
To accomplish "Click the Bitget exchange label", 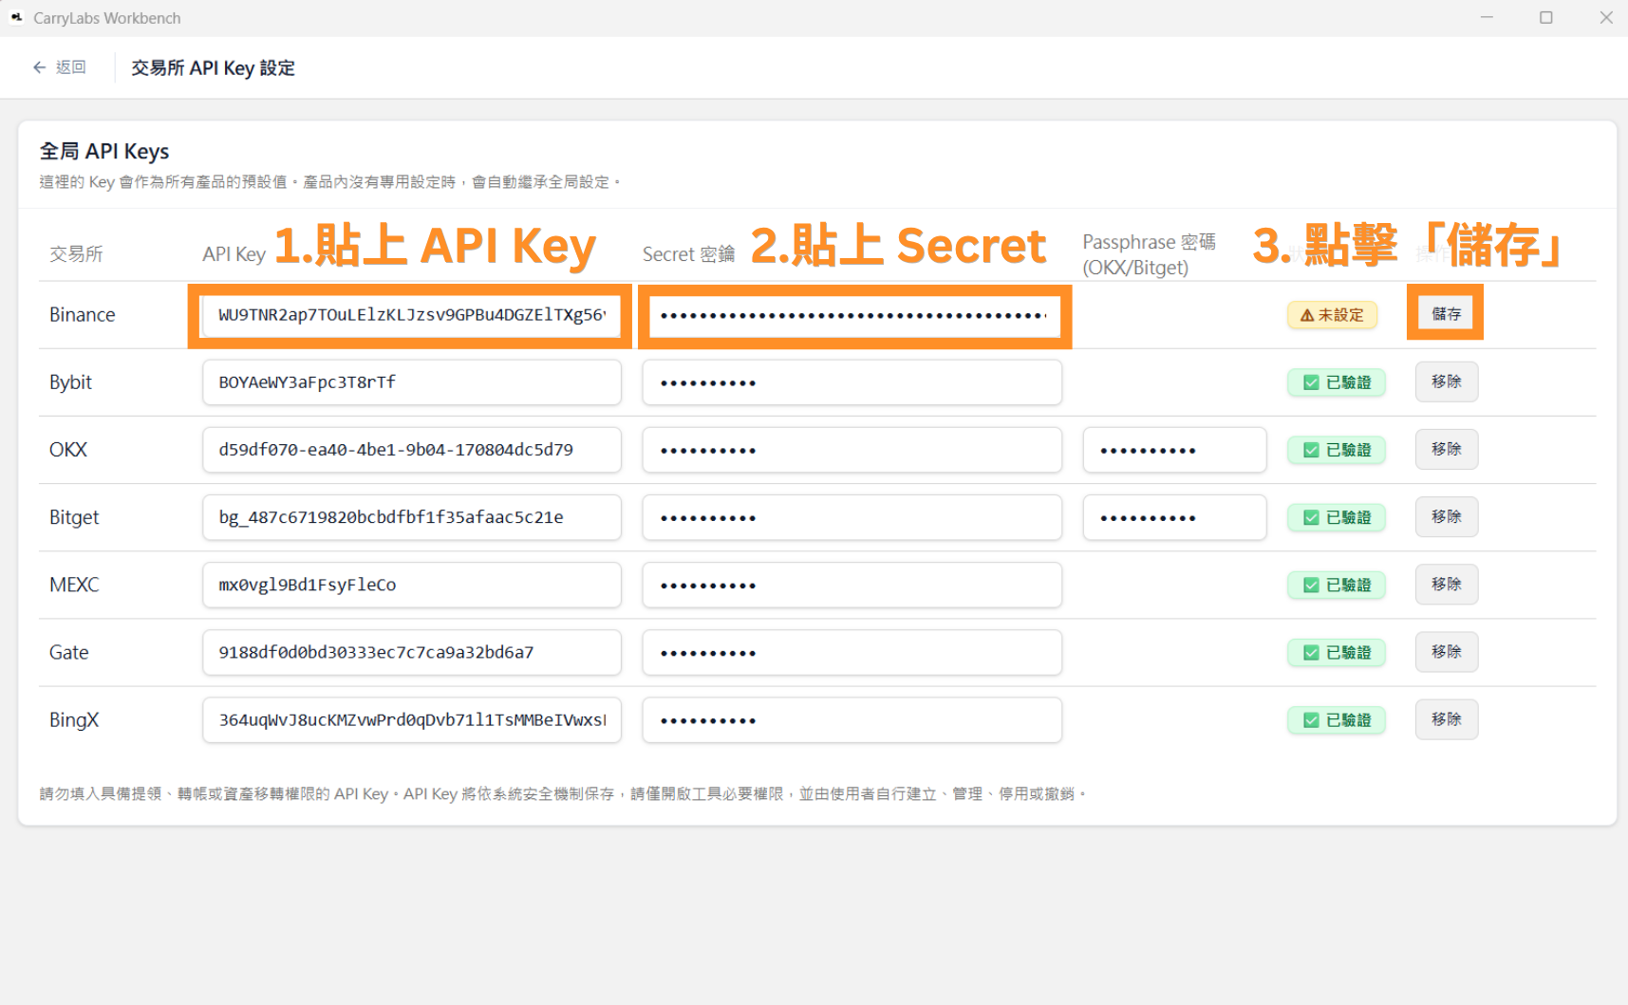I will pyautogui.click(x=74, y=517).
